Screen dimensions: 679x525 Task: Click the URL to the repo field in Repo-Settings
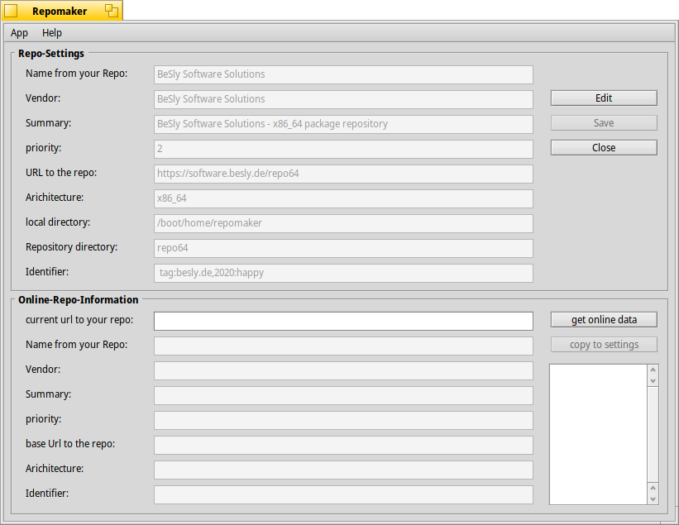[343, 174]
